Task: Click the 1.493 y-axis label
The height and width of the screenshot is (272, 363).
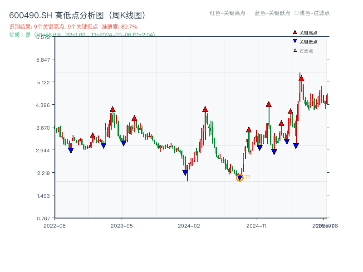Action: click(x=44, y=196)
